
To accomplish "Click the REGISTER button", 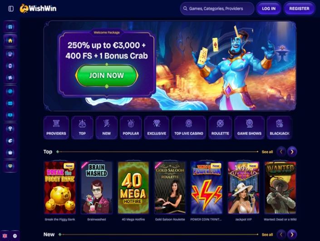I will (299, 9).
